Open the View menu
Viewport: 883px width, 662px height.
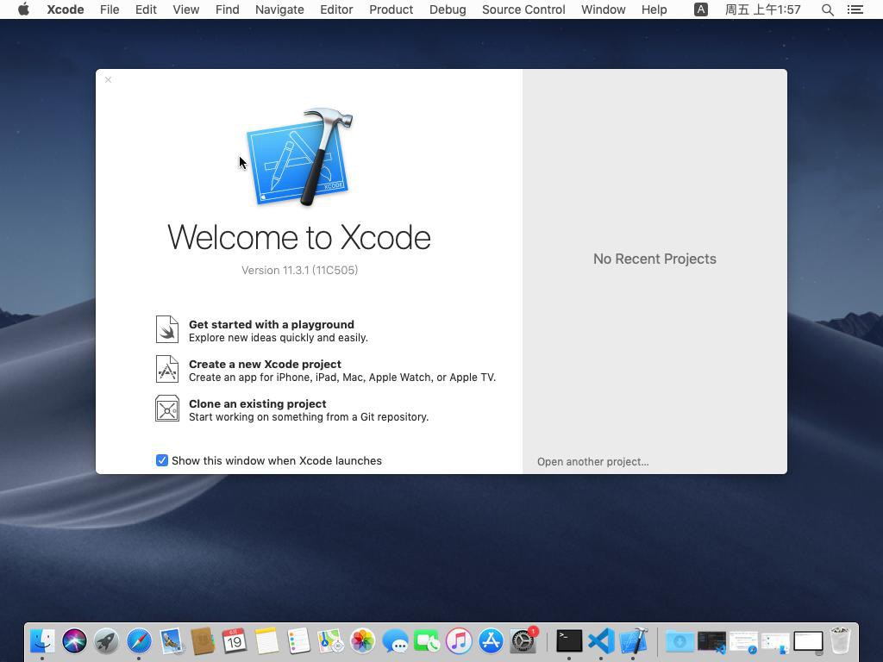click(186, 9)
